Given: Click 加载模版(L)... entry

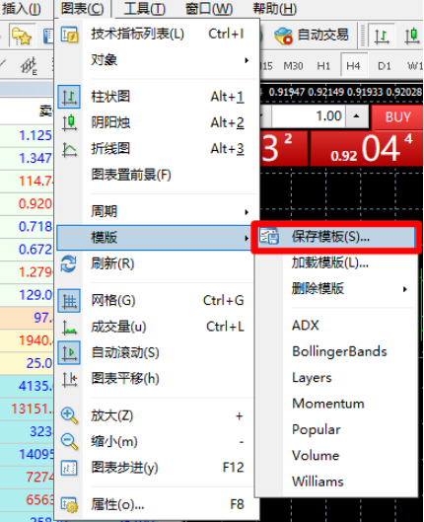Looking at the screenshot, I should coord(336,262).
